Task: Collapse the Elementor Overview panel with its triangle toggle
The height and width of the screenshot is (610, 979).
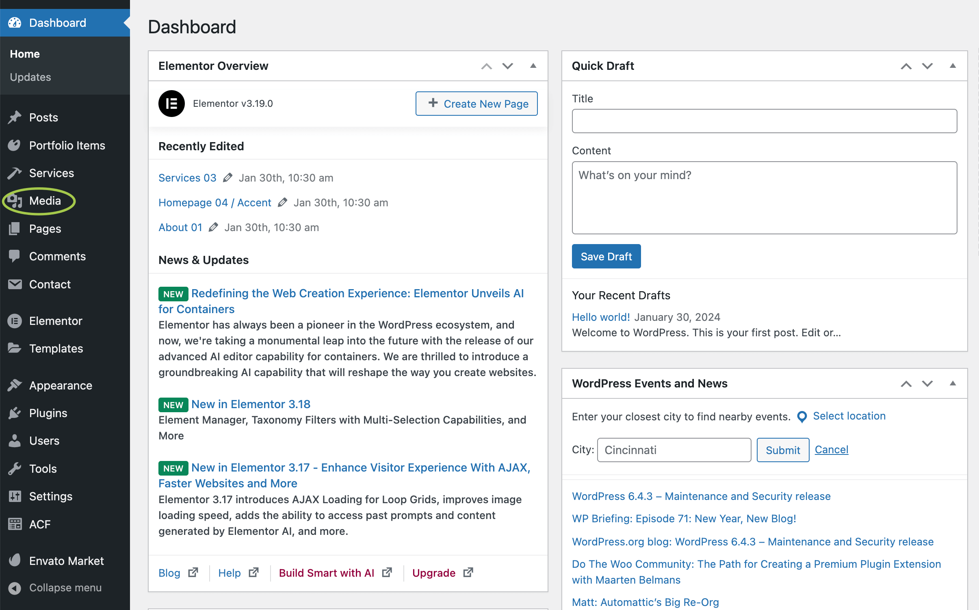Action: [533, 66]
